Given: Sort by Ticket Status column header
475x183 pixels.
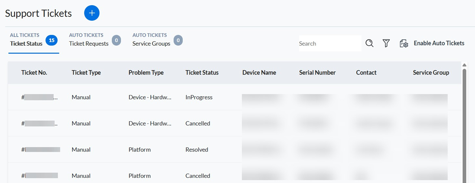Looking at the screenshot, I should pyautogui.click(x=202, y=73).
